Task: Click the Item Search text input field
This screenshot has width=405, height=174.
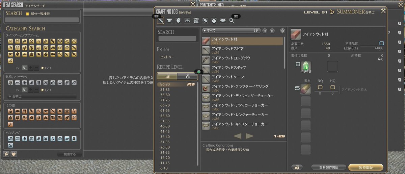Action: (x=42, y=20)
